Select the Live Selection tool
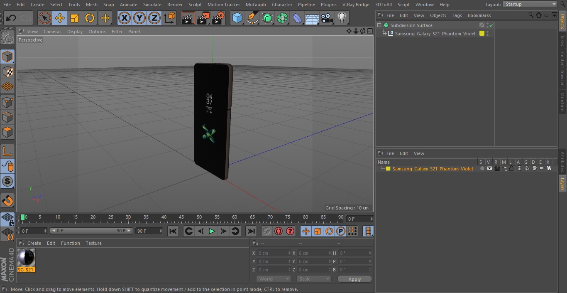567x293 pixels. (x=45, y=18)
